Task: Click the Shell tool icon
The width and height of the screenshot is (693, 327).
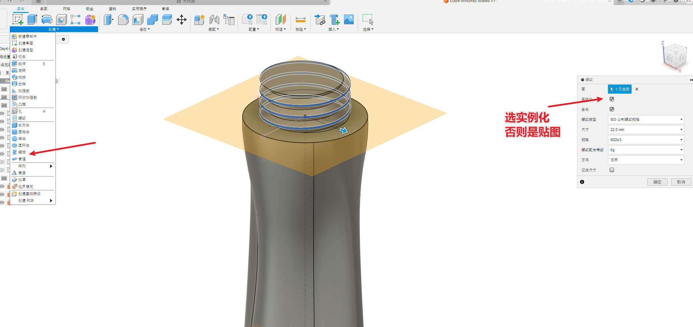Action: [x=138, y=20]
